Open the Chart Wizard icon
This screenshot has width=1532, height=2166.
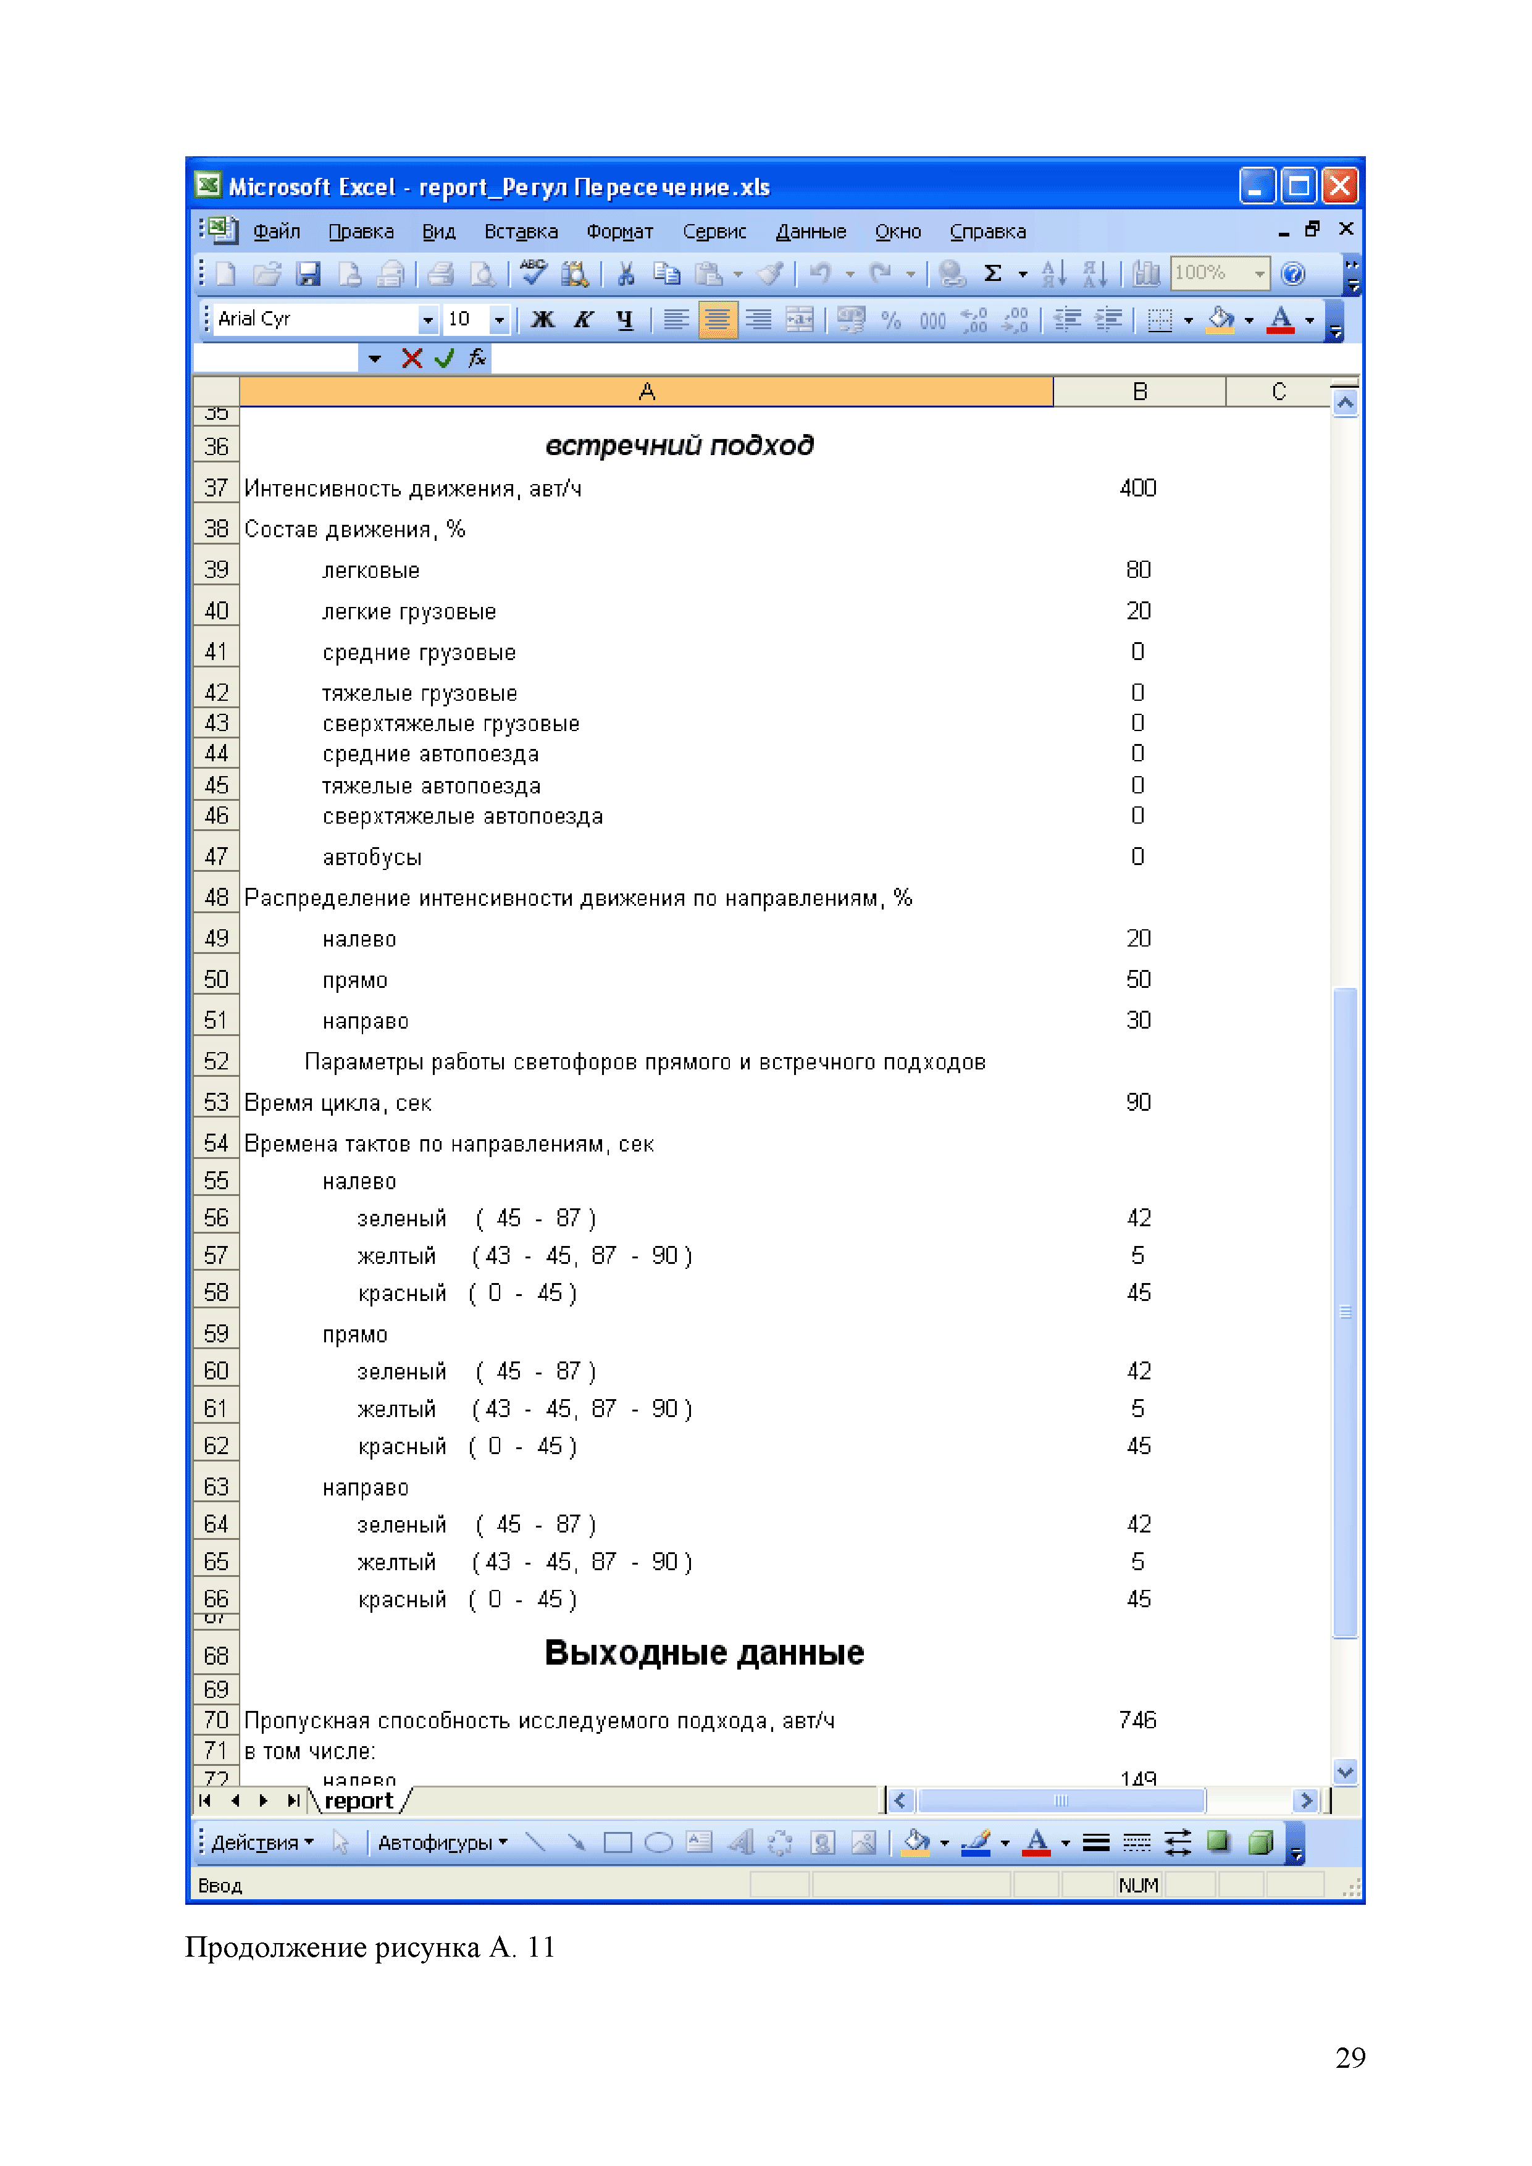[x=1145, y=274]
